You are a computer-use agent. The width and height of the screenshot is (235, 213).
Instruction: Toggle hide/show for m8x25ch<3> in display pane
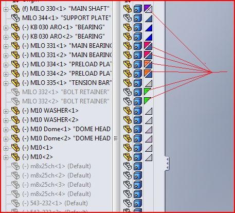[x=128, y=185]
